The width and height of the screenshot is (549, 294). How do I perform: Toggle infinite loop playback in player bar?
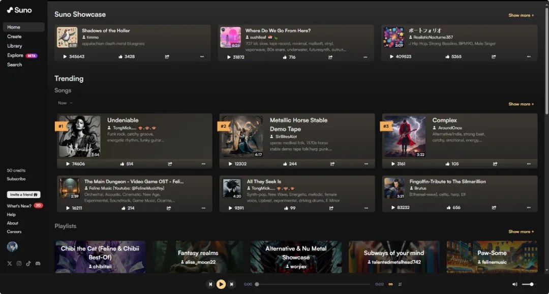coord(391,284)
